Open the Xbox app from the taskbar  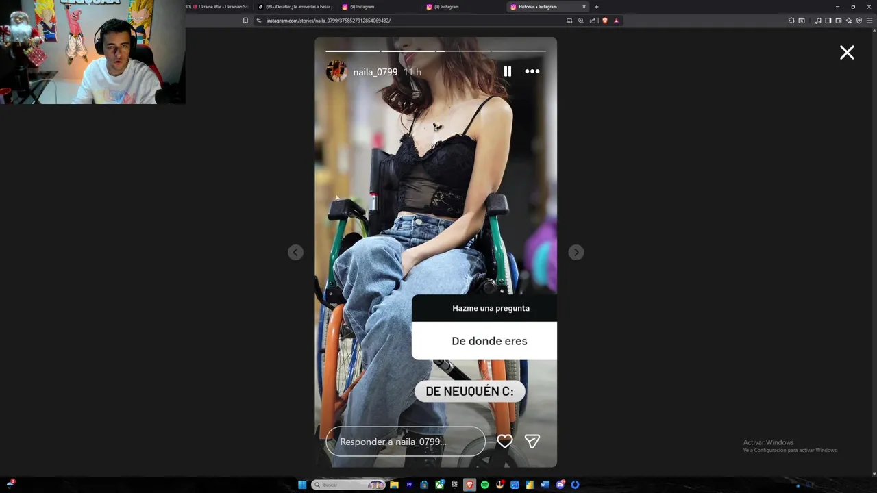pos(439,485)
